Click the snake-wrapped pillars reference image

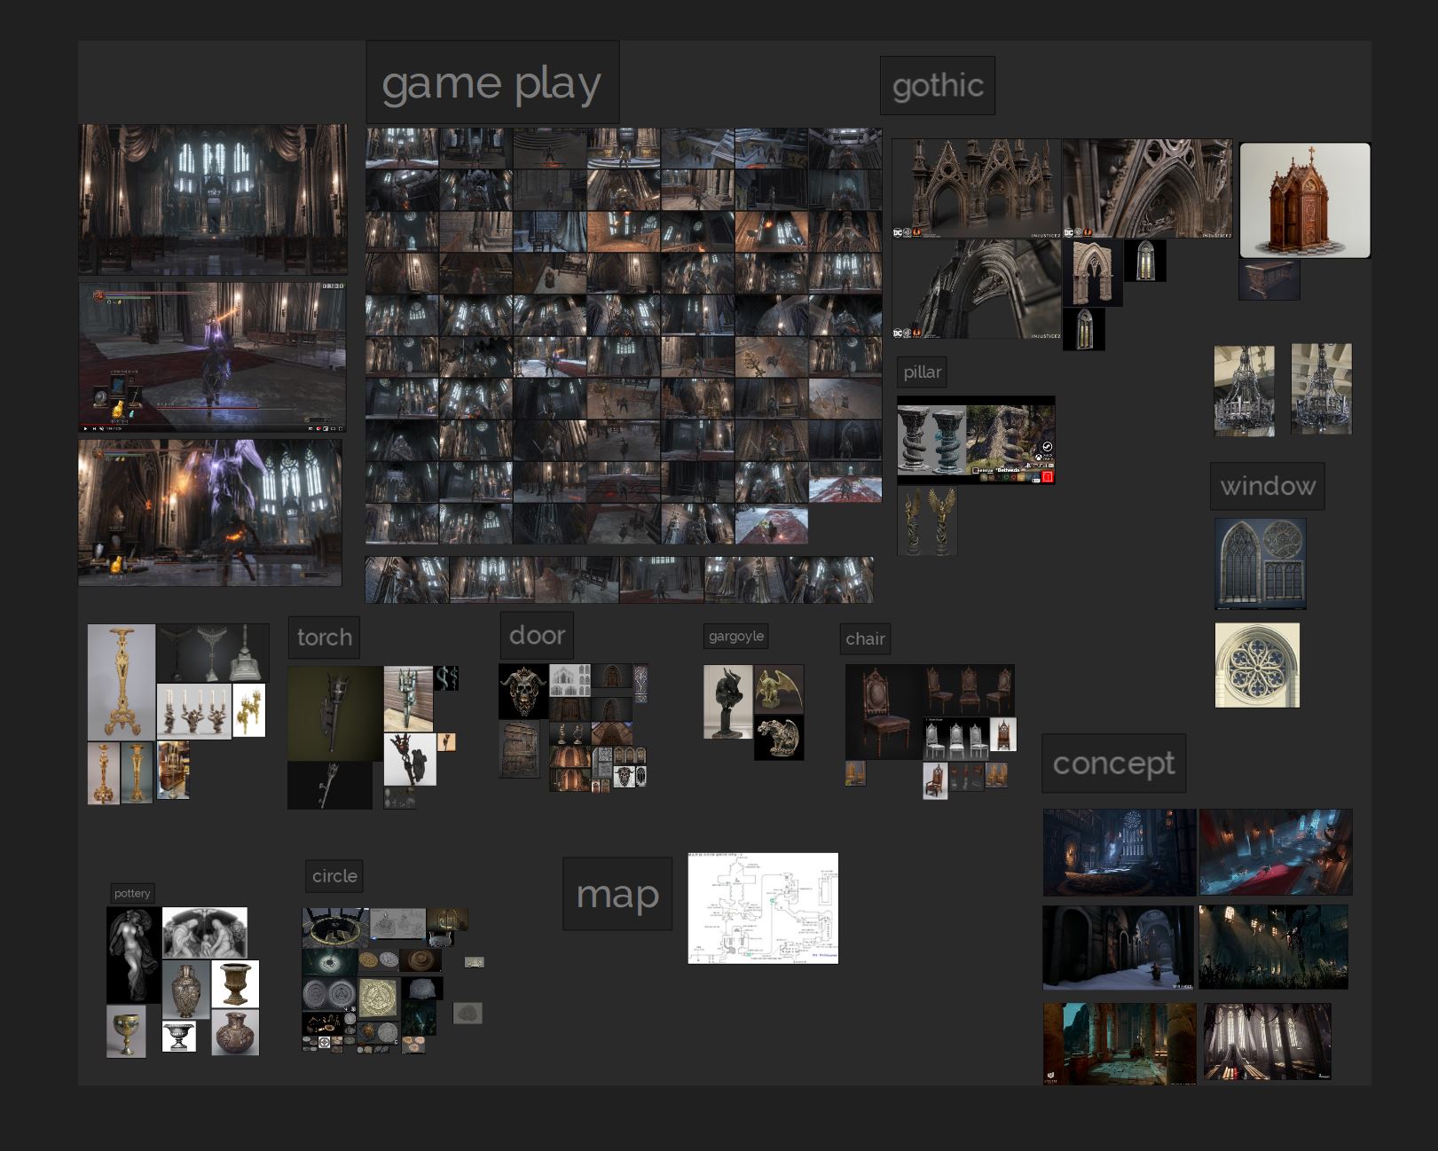point(976,440)
